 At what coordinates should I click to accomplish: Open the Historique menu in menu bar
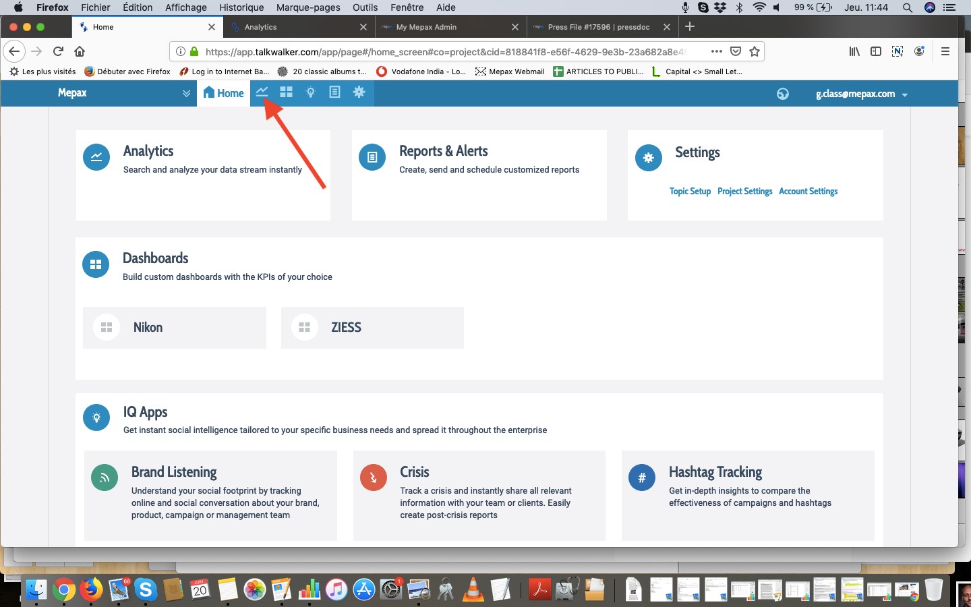tap(241, 7)
